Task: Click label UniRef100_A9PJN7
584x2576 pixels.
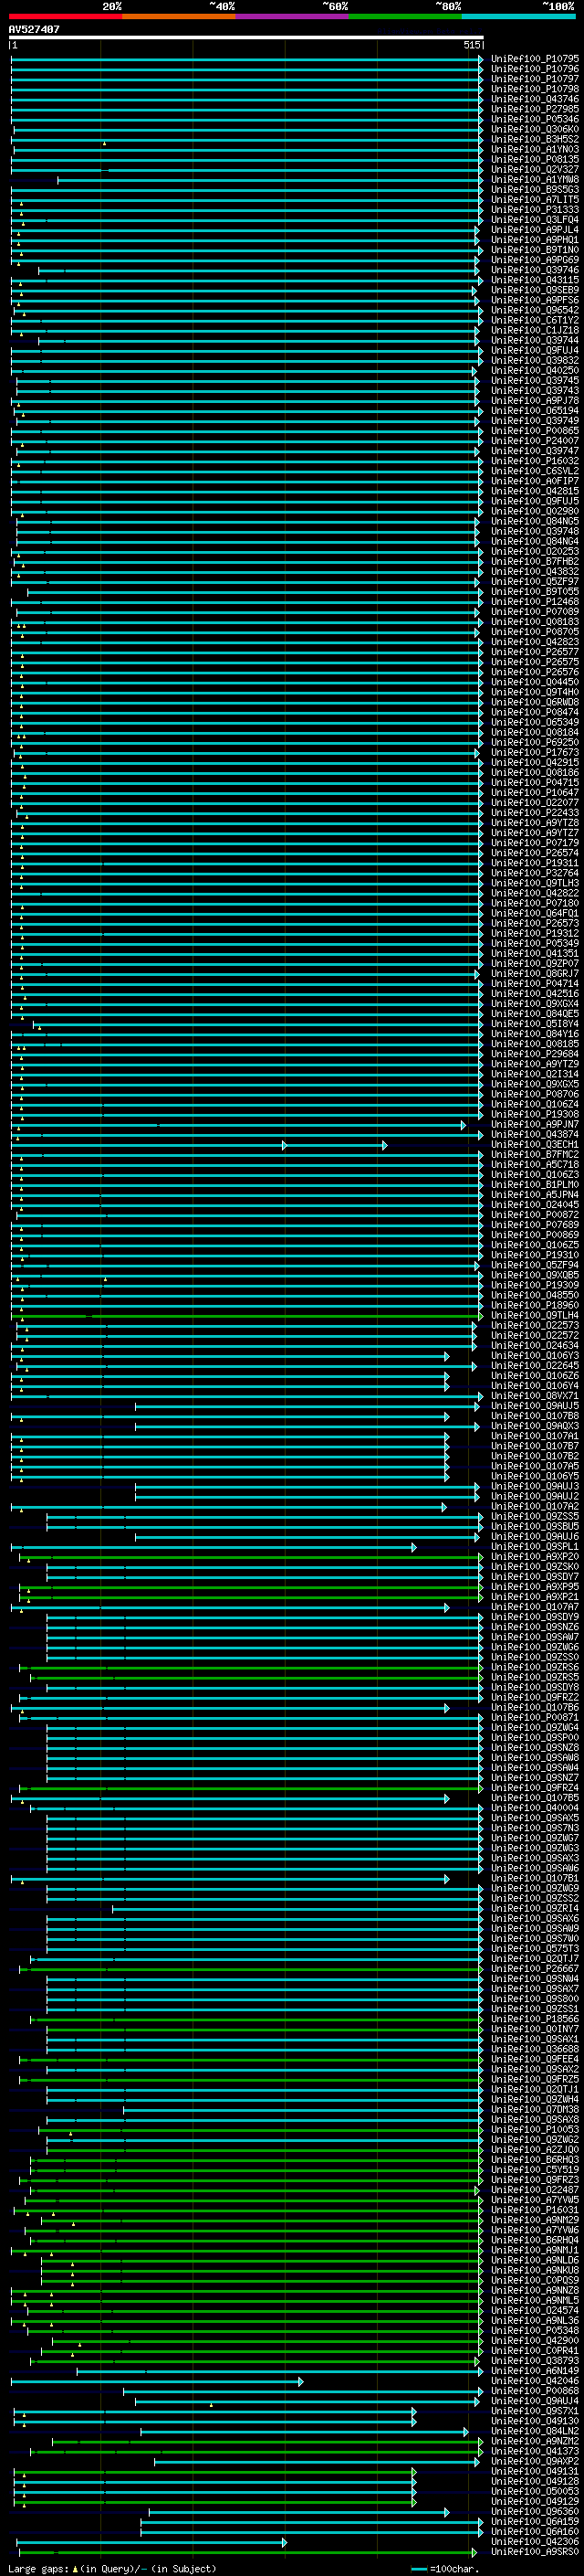Action: pyautogui.click(x=535, y=1124)
